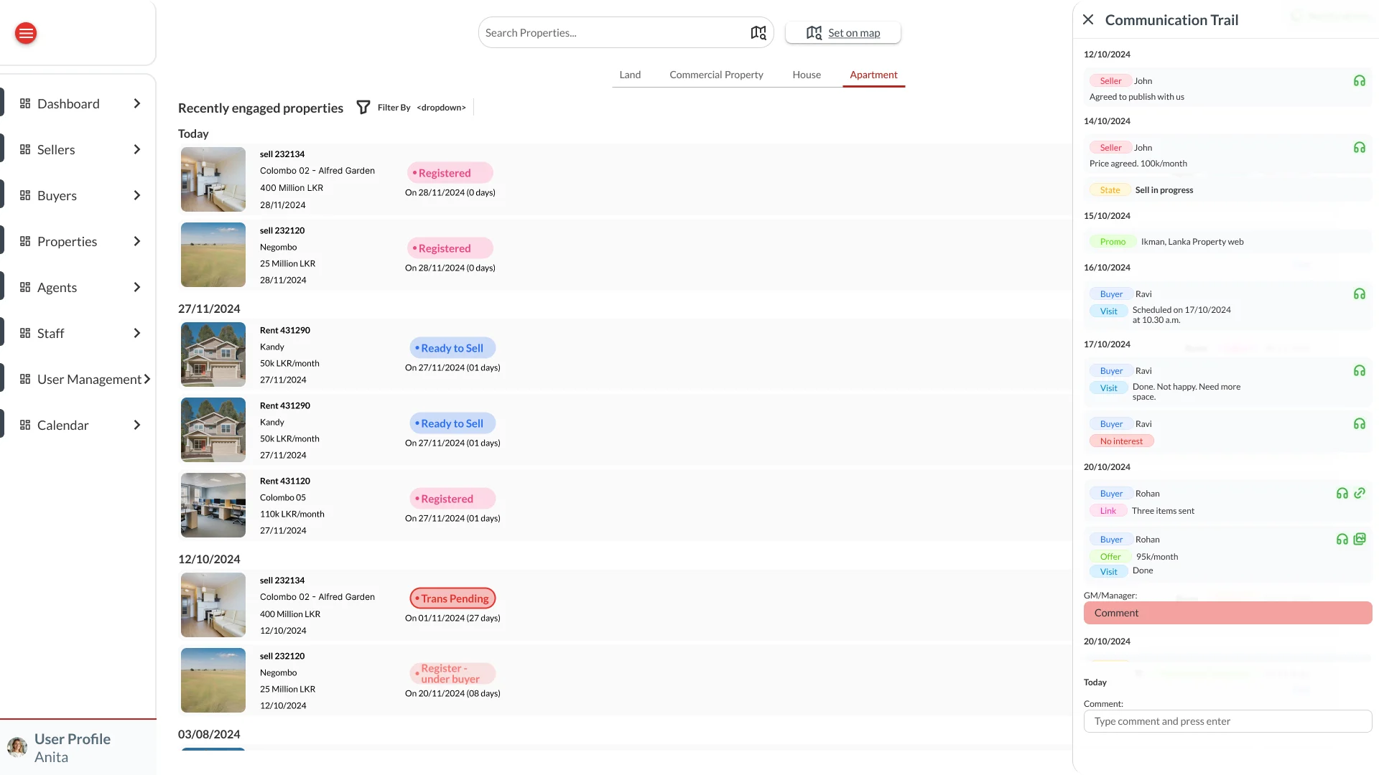This screenshot has width=1379, height=775.
Task: Click the GM/Manager Comment bar
Action: pyautogui.click(x=1227, y=613)
